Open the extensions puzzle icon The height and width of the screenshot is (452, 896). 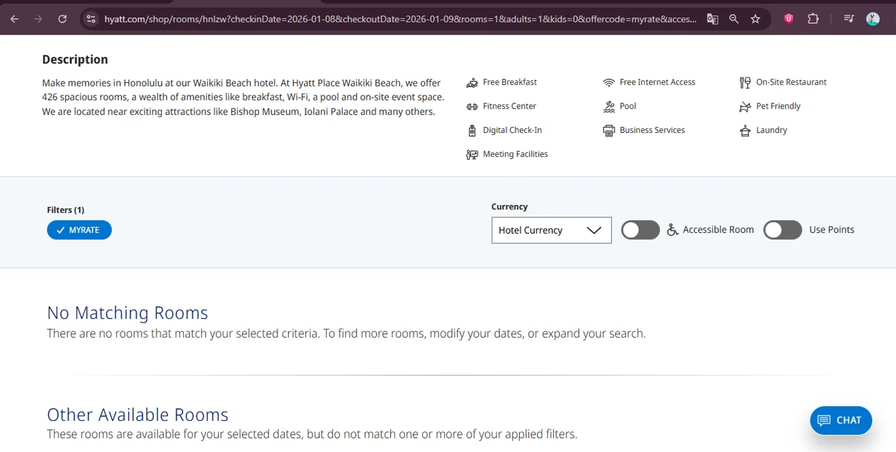pos(812,19)
